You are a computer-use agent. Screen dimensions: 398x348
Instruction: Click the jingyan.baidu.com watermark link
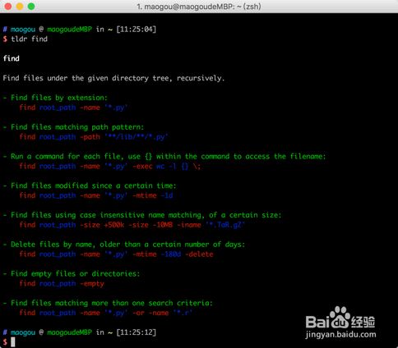pyautogui.click(x=340, y=334)
